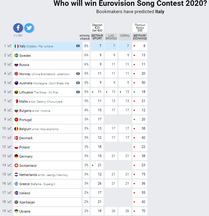
Task: Open the odds chart icon for Ukraine
Action: point(9,211)
